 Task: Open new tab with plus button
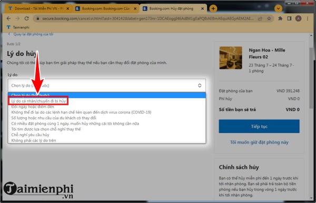click(213, 8)
